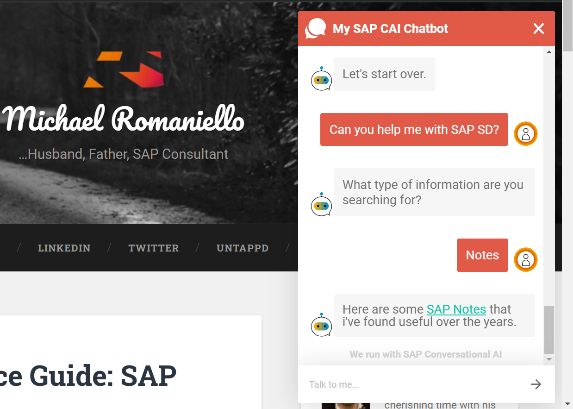Viewport: 573px width, 409px height.
Task: Open the Twitter navigation link
Action: pyautogui.click(x=154, y=248)
